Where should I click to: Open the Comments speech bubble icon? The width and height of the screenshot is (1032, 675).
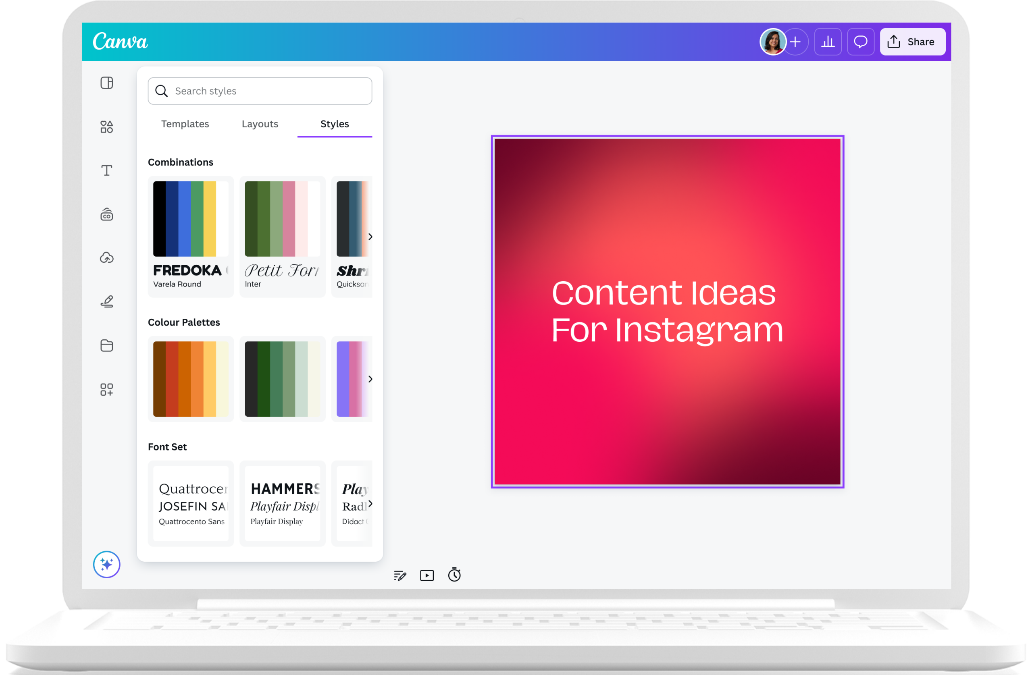click(861, 42)
